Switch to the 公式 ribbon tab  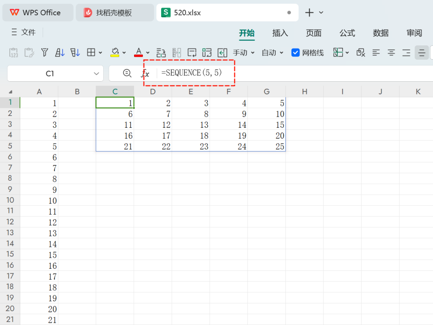(x=347, y=33)
